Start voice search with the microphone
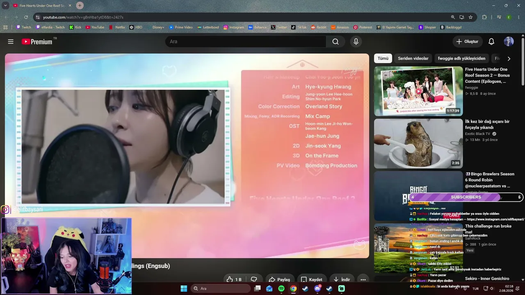 tap(356, 41)
